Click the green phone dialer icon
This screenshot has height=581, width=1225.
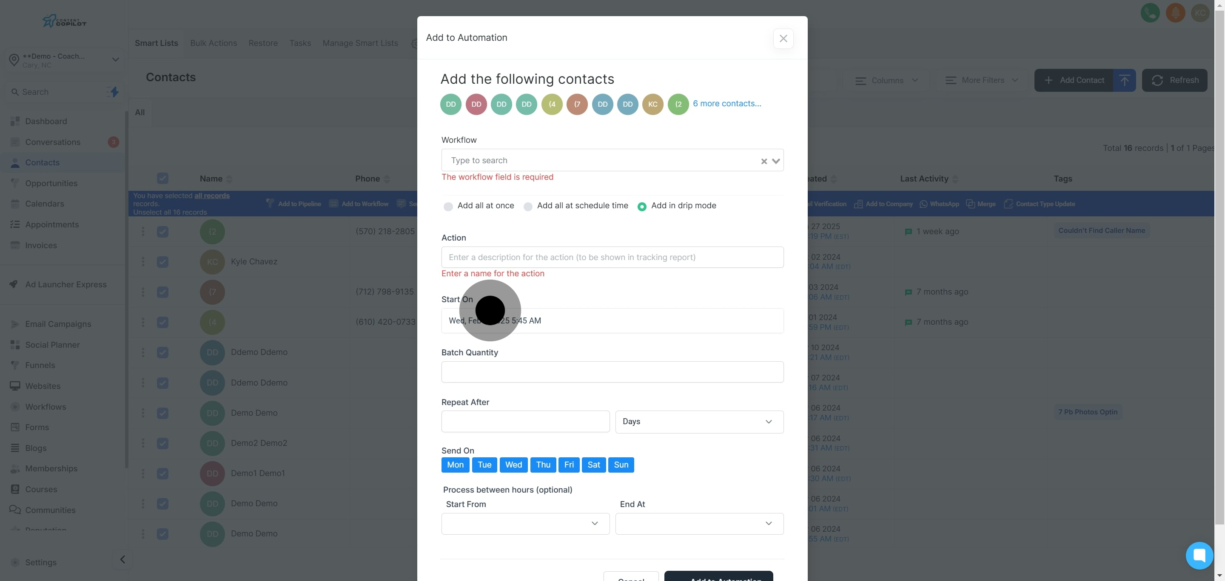(1150, 13)
